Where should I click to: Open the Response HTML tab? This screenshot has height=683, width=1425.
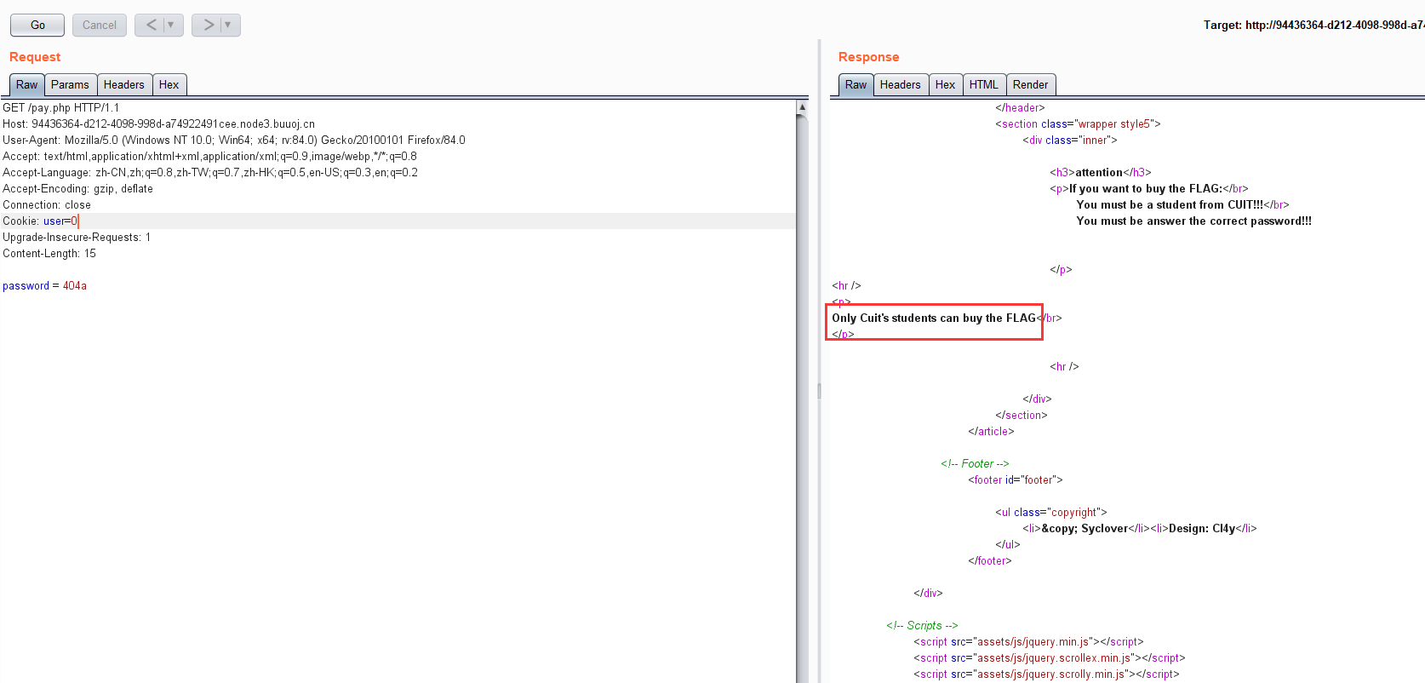click(984, 84)
